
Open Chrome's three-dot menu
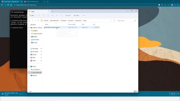tap(178, 5)
